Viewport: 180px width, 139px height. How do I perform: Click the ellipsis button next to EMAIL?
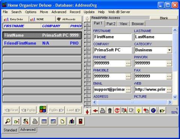click(128, 89)
